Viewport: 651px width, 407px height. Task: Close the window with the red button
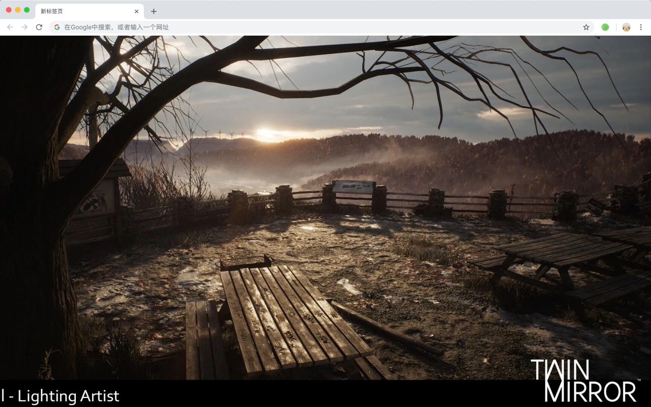9,10
